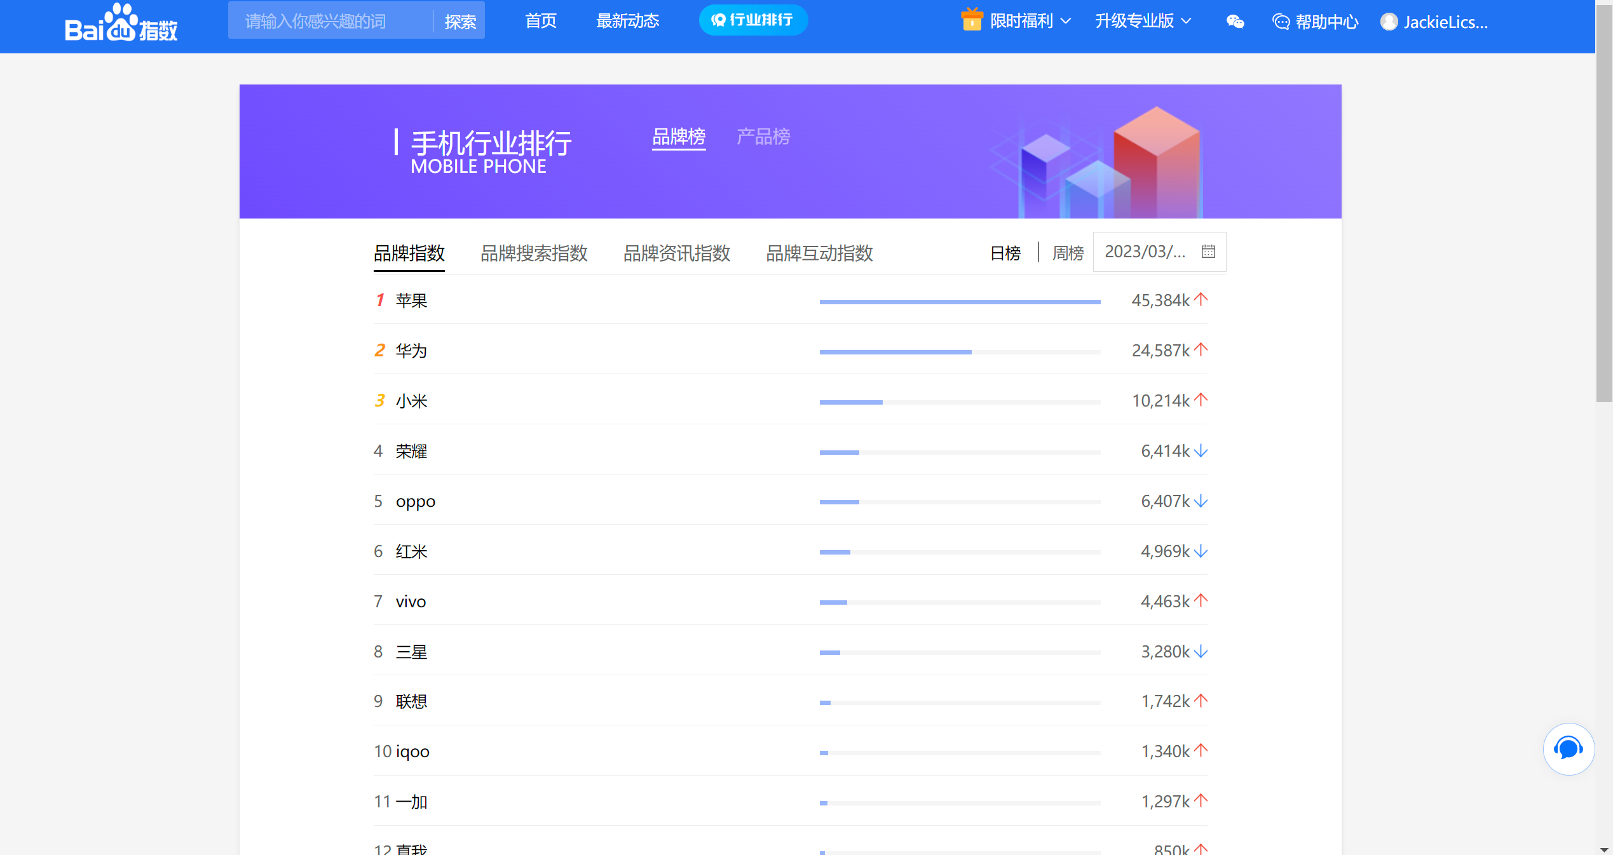Screen dimensions: 1613x855
Task: Select the 品牌指数 tab
Action: 409,253
